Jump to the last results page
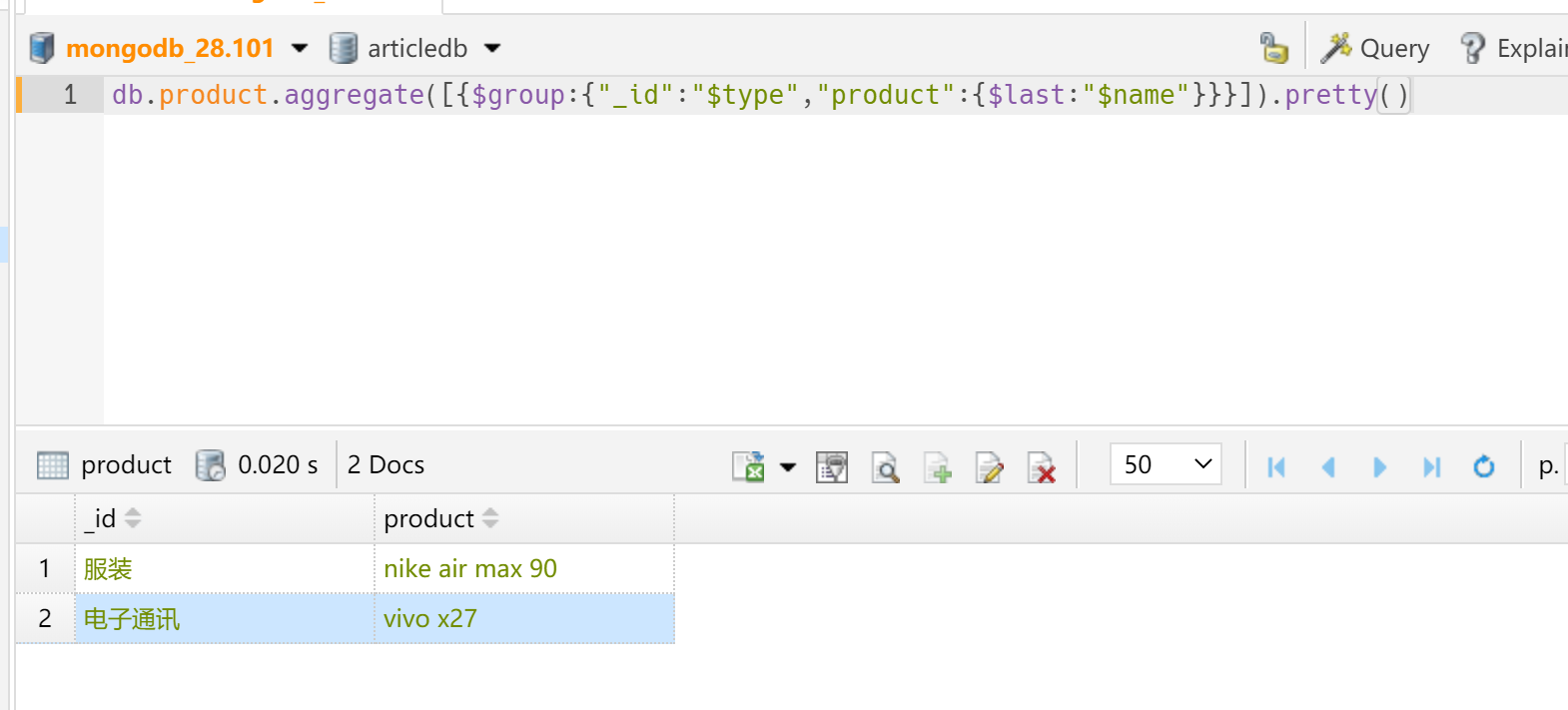Screen dimensions: 1568x710 coord(1431,466)
